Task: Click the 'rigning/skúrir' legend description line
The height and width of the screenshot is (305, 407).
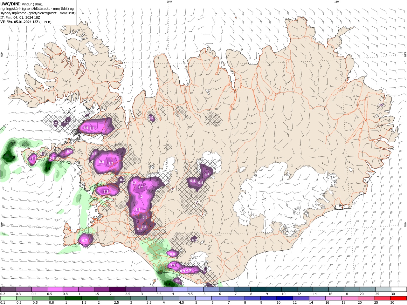Action: tap(37, 9)
